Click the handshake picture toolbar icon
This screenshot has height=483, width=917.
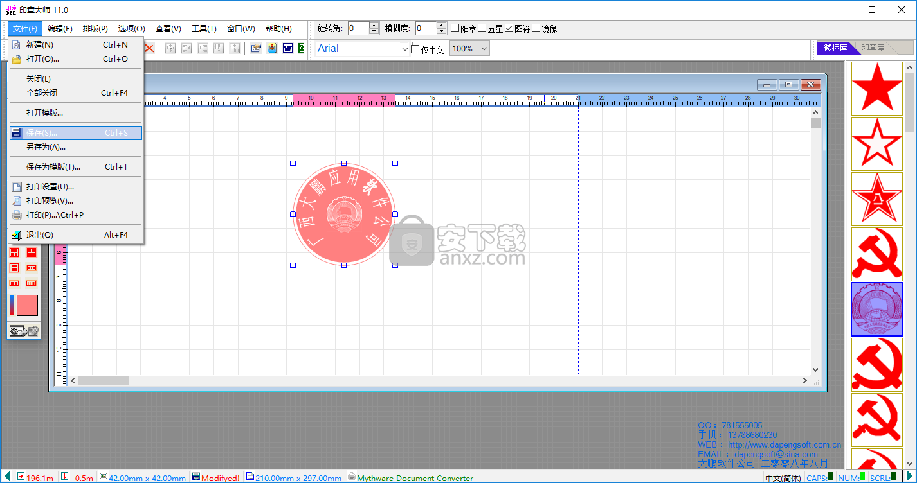256,48
